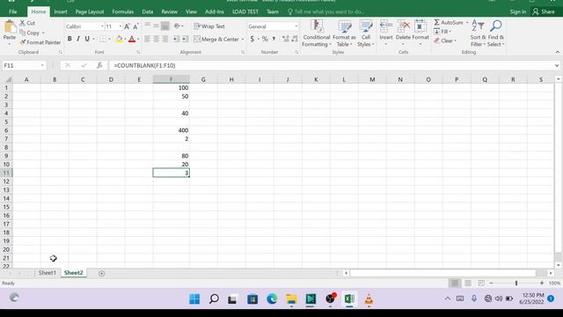563x317 pixels.
Task: Open the General number format dropdown
Action: tap(296, 26)
